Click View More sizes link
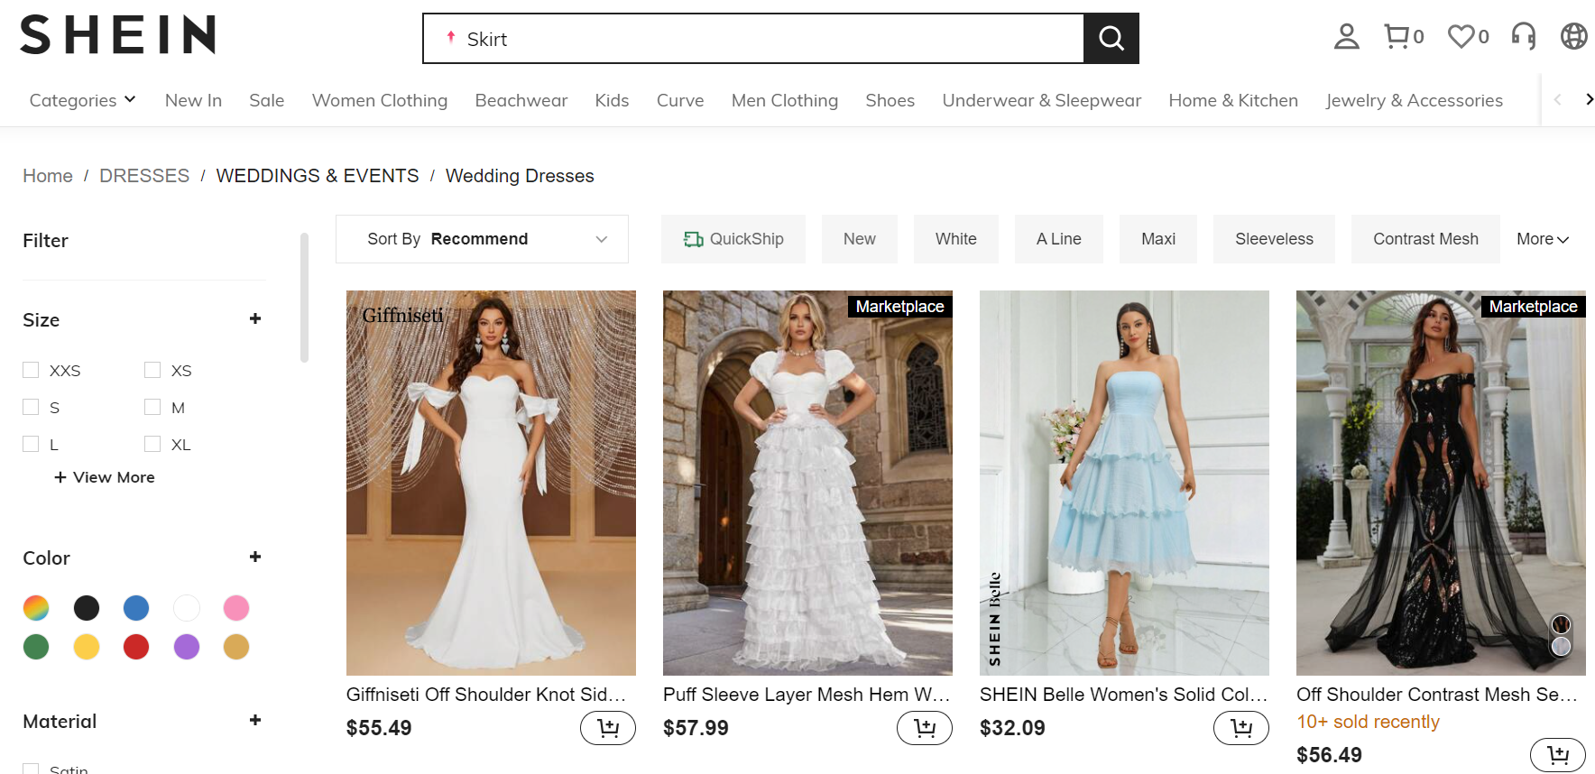This screenshot has width=1595, height=774. [105, 477]
